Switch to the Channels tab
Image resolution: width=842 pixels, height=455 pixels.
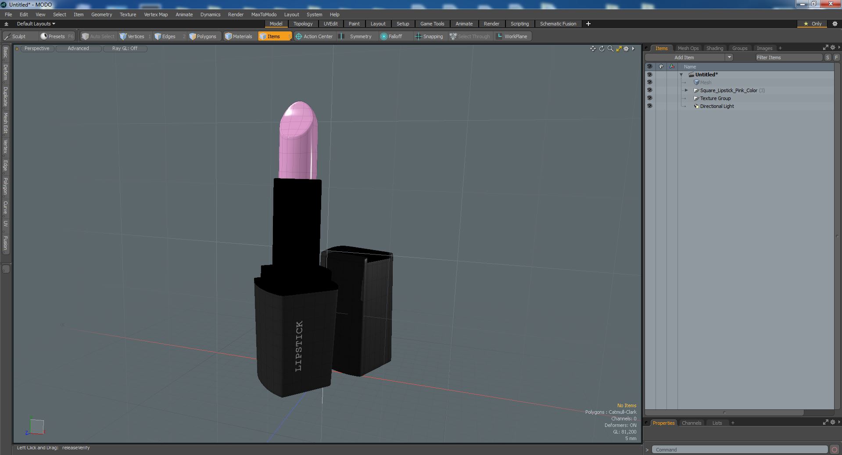coord(692,423)
